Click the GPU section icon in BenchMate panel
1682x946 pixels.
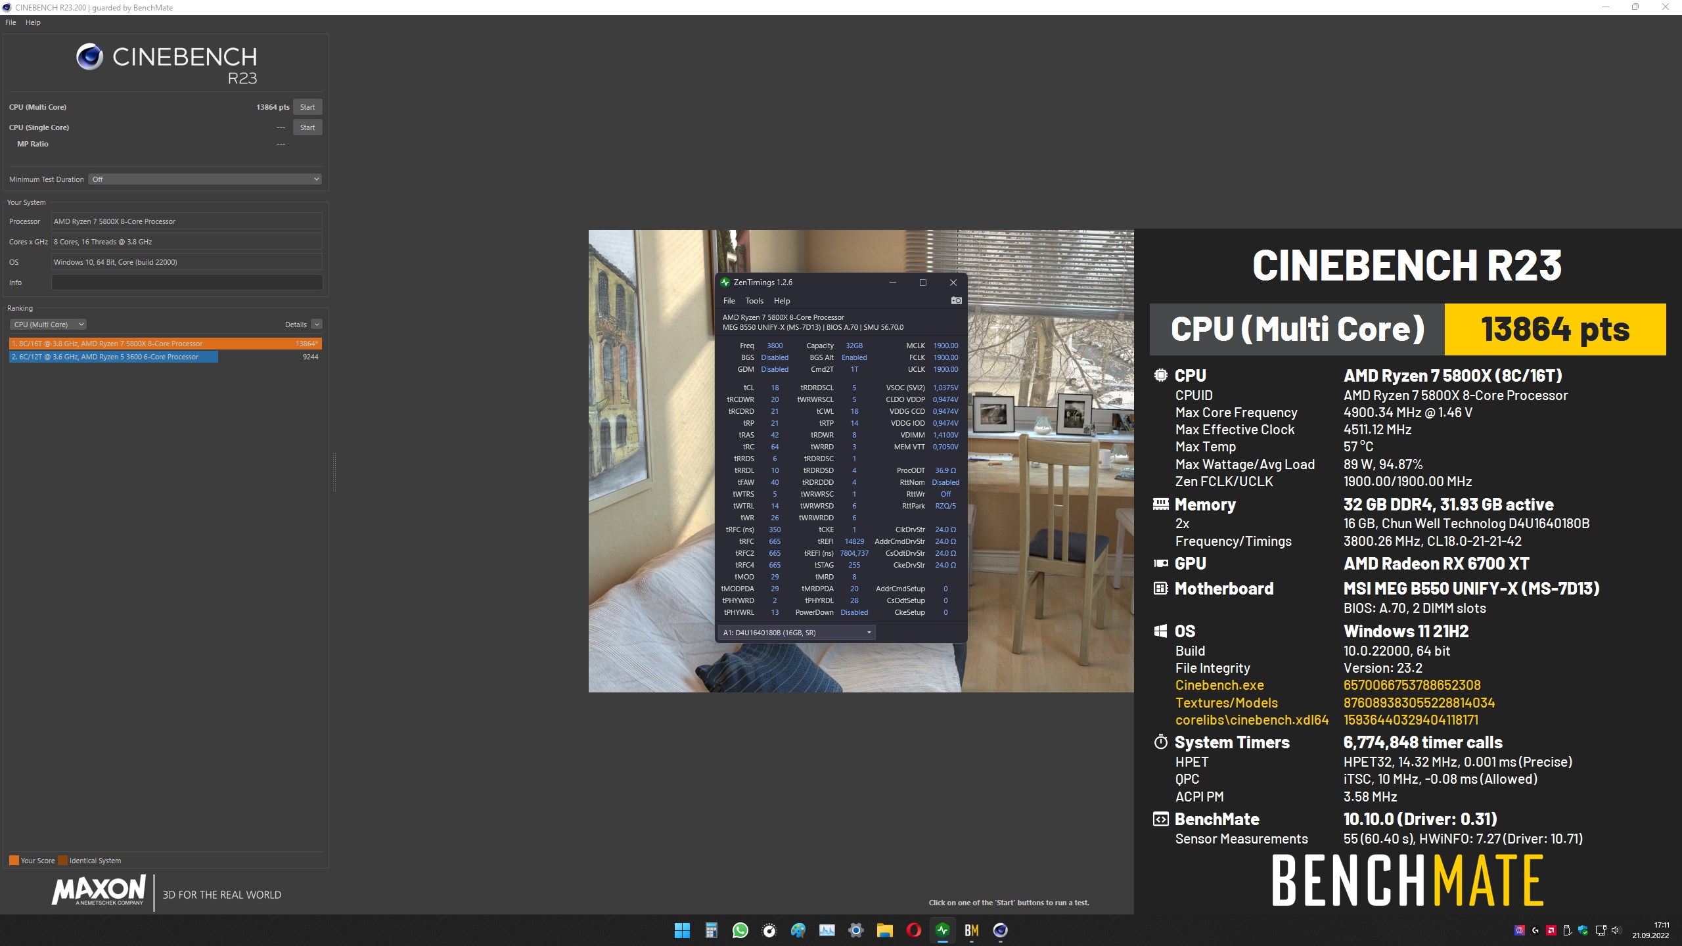click(x=1160, y=563)
